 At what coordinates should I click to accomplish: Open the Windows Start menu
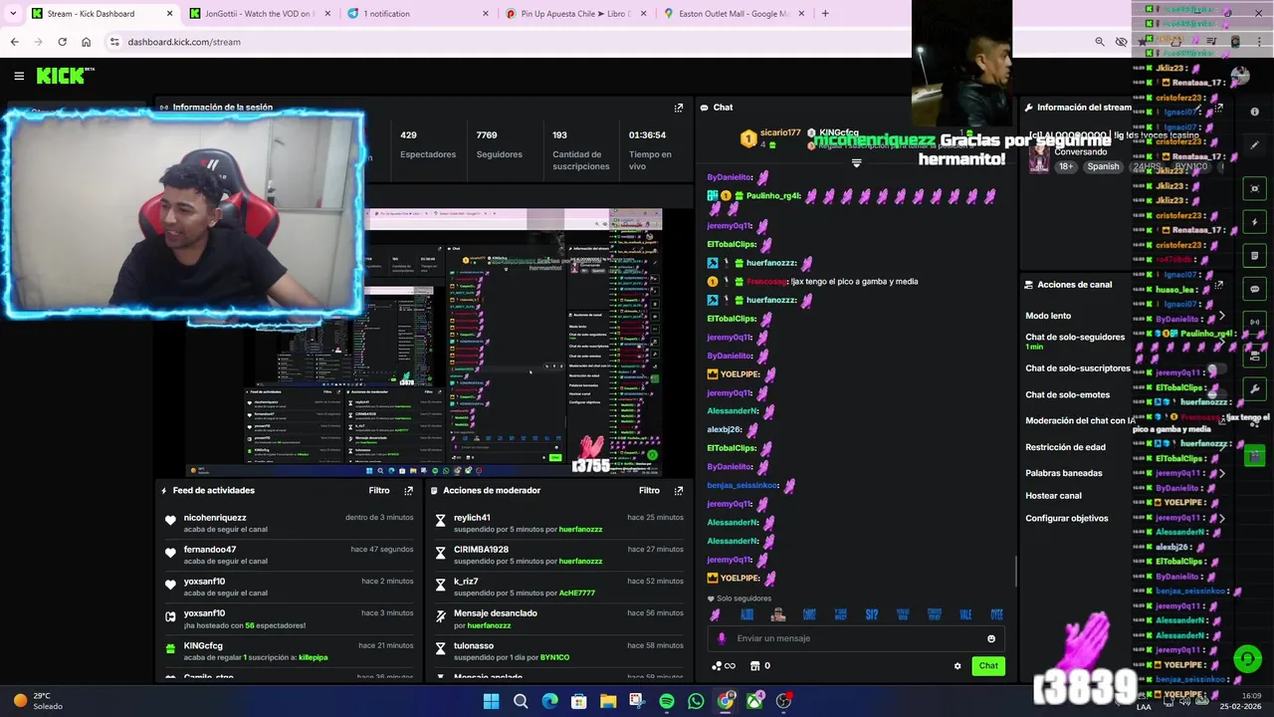point(491,702)
